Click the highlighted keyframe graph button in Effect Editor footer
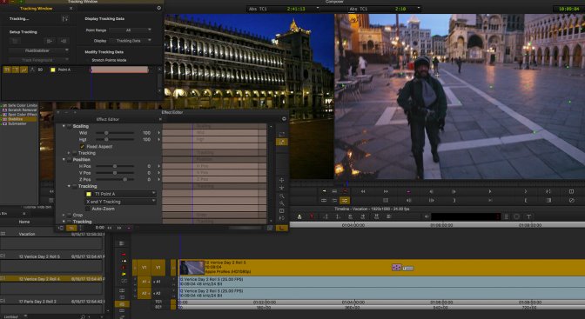This screenshot has height=319, width=585. (71, 228)
